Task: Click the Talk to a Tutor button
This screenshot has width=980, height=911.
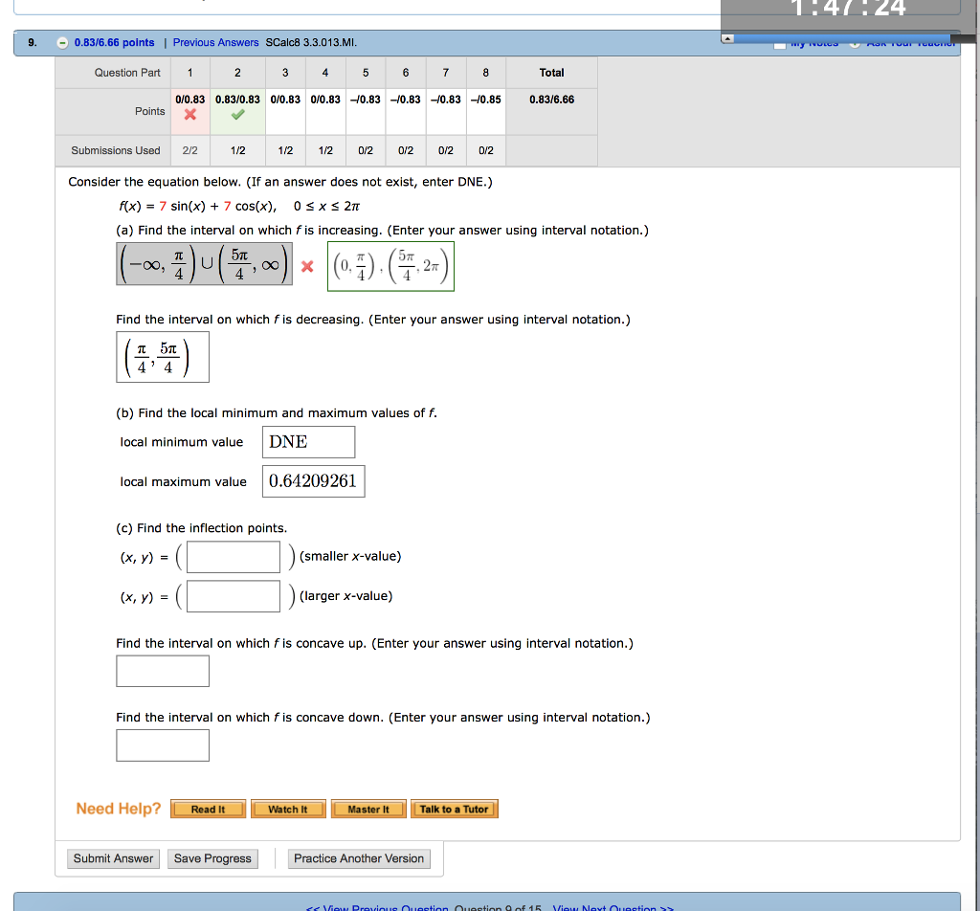Action: (455, 810)
